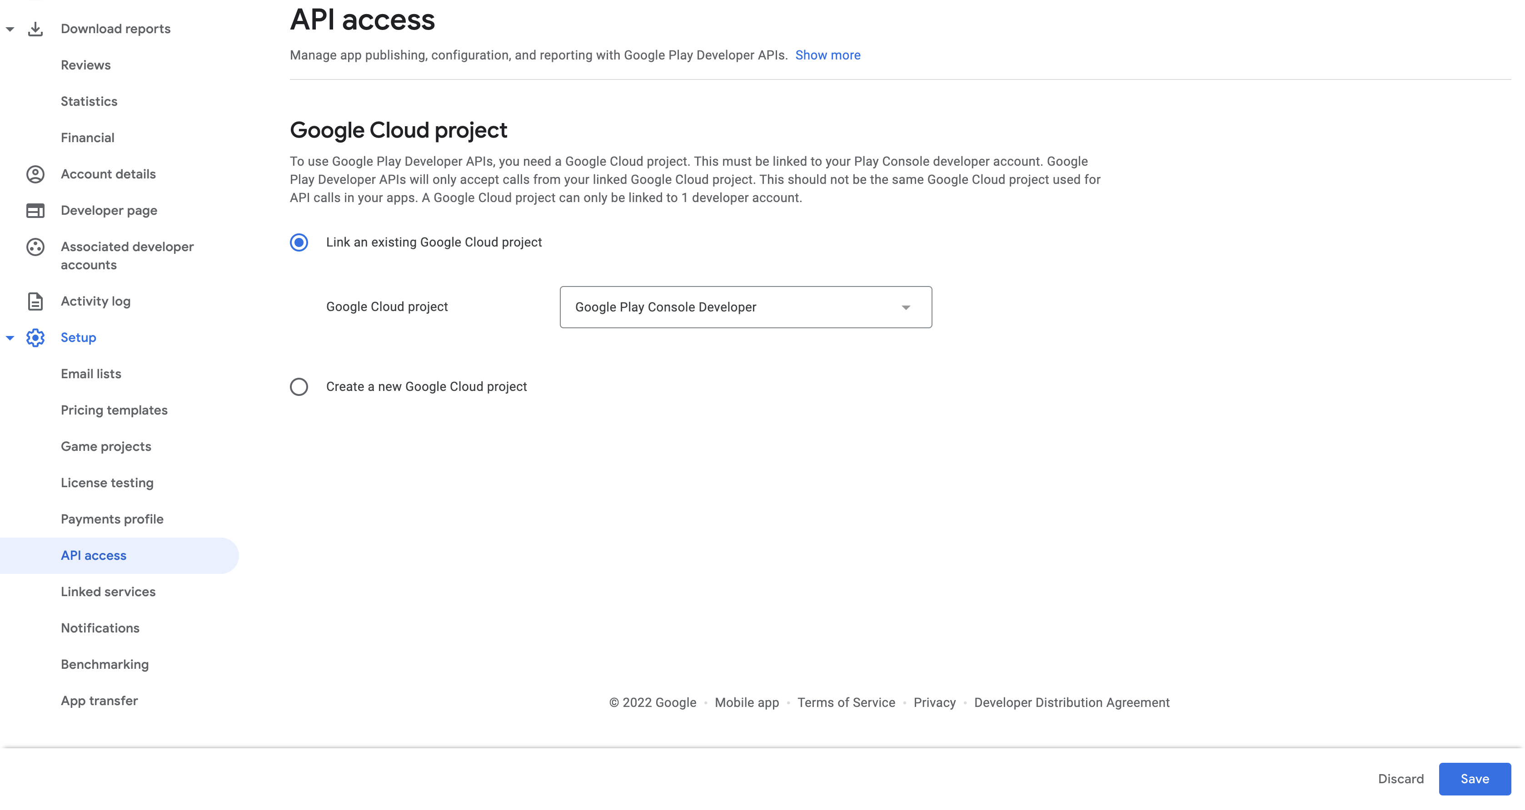1525x810 pixels.
Task: Click the Save button
Action: 1474,779
